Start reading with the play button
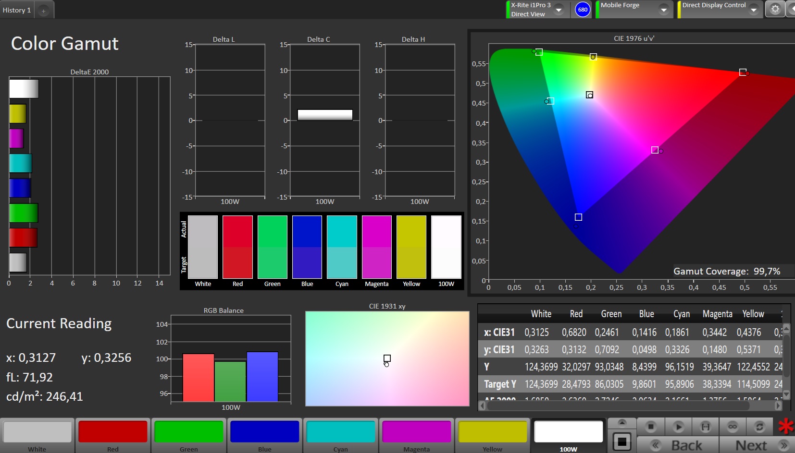Viewport: 795px width, 453px height. (x=678, y=426)
